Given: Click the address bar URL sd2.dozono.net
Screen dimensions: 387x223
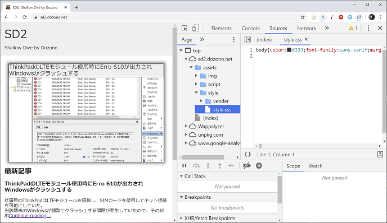Looking at the screenshot, I should (53, 17).
